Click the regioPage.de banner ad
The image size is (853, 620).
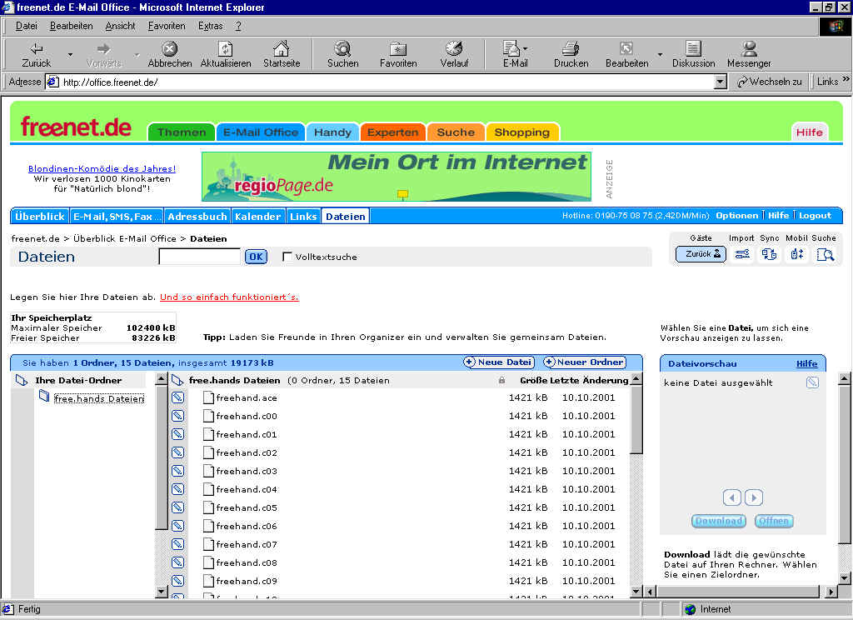pos(396,177)
